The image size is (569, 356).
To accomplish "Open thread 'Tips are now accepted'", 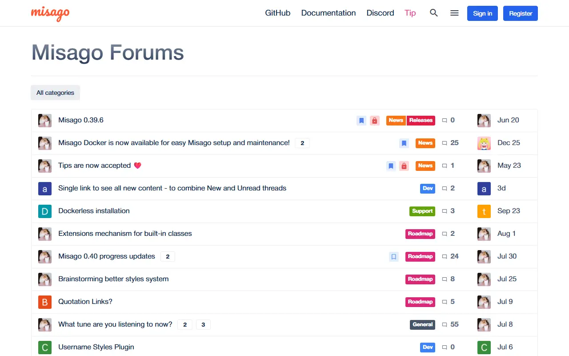I will click(100, 166).
